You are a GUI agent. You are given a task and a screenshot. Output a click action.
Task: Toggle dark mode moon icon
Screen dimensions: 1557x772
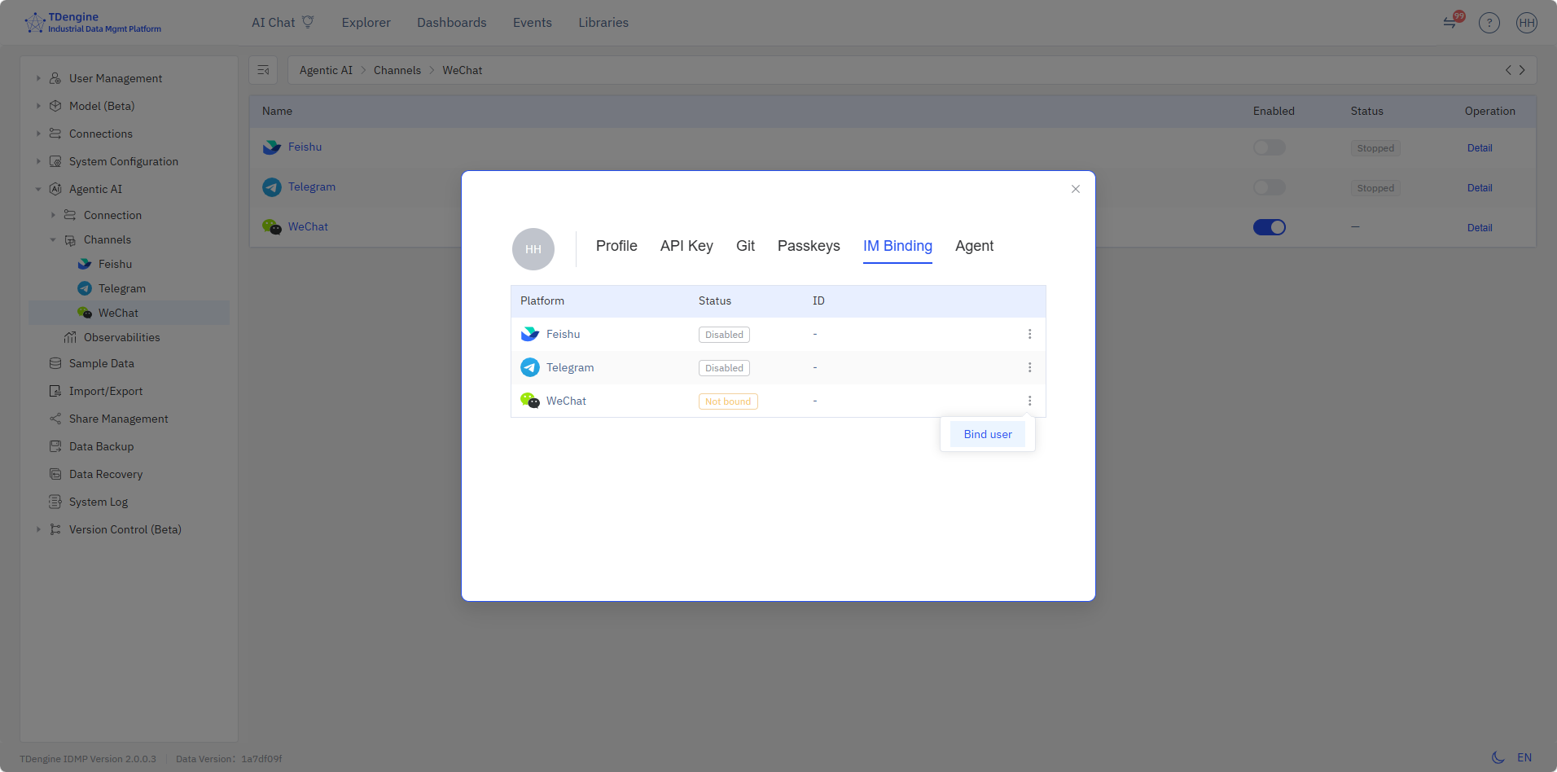[1498, 757]
